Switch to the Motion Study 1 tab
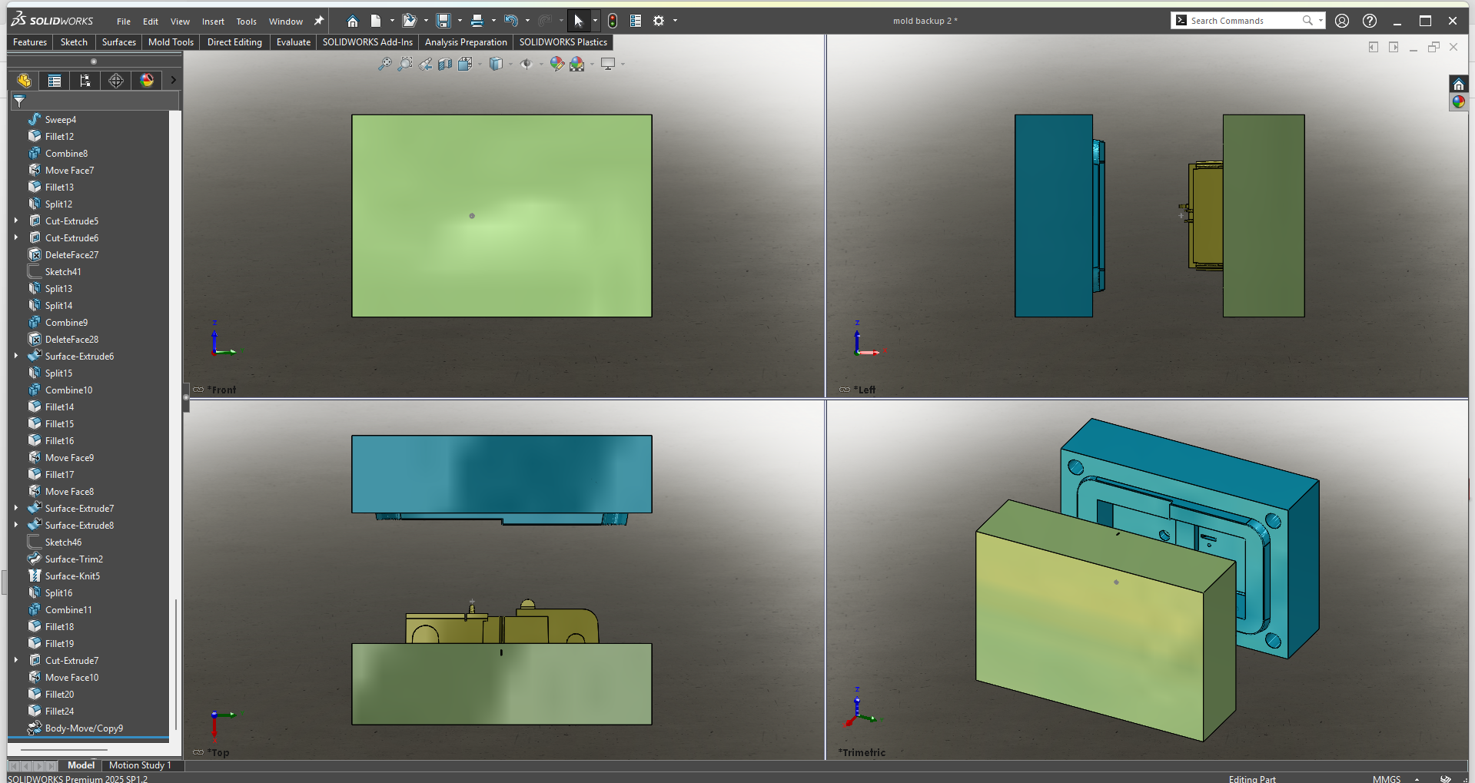The height and width of the screenshot is (783, 1475). 140,765
